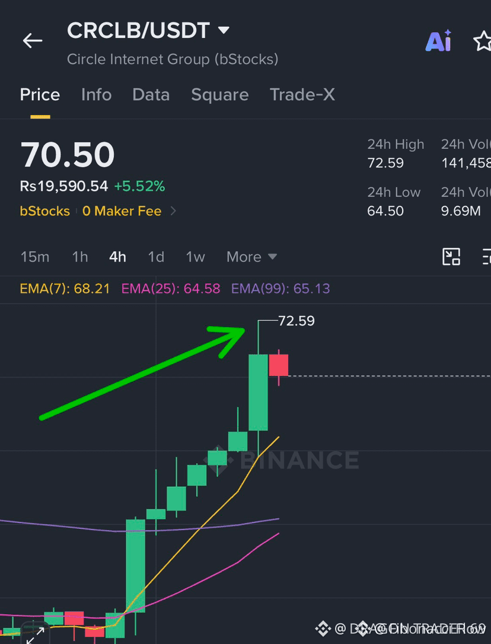This screenshot has height=644, width=491.
Task: Click the 24h Low value 64.50
Action: [385, 211]
